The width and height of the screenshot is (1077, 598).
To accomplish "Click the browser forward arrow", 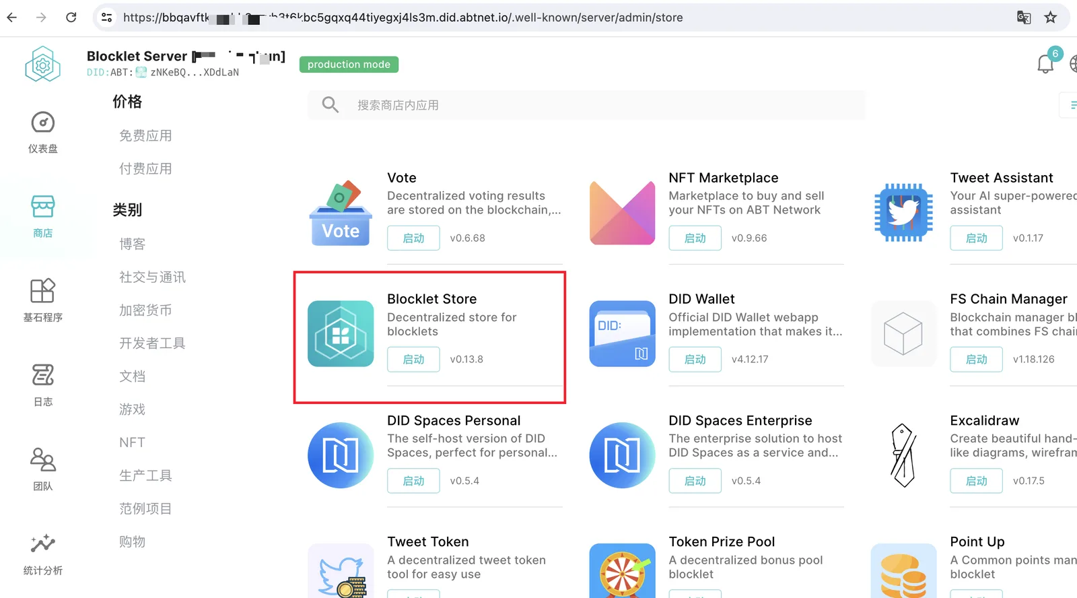I will pyautogui.click(x=41, y=18).
